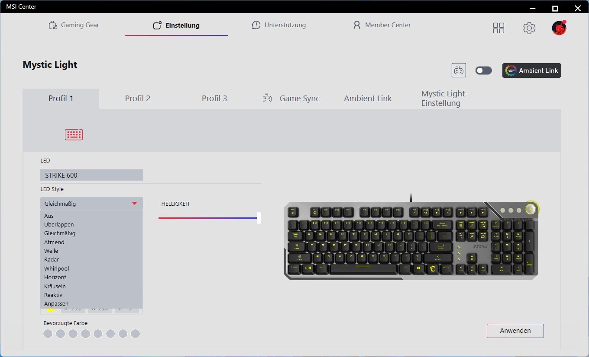Select the Radar LED style
This screenshot has height=357, width=589.
pos(91,259)
